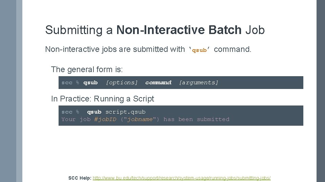The width and height of the screenshot is (325, 182).
Task: Select the "In Practice: Running a Script" heading
Action: click(102, 99)
